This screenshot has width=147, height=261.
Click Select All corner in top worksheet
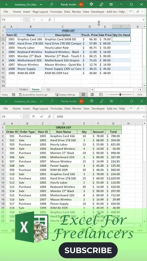[3, 26]
